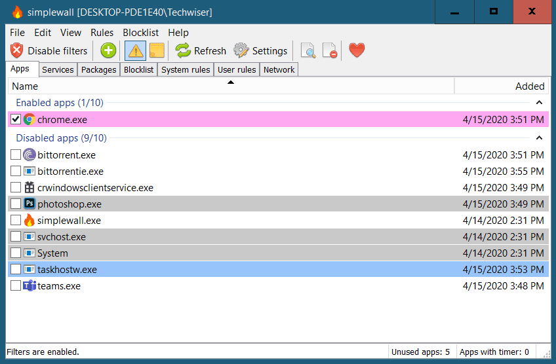Viewport: 556px width, 364px height.
Task: Click the green Refresh arrows icon
Action: click(183, 50)
